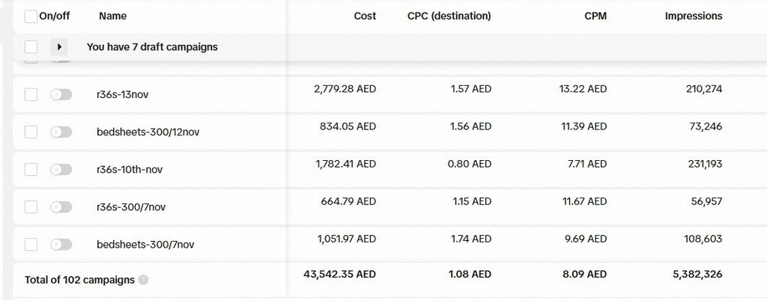Turn on the r36s-13nov campaign switch
767x300 pixels.
click(x=61, y=94)
